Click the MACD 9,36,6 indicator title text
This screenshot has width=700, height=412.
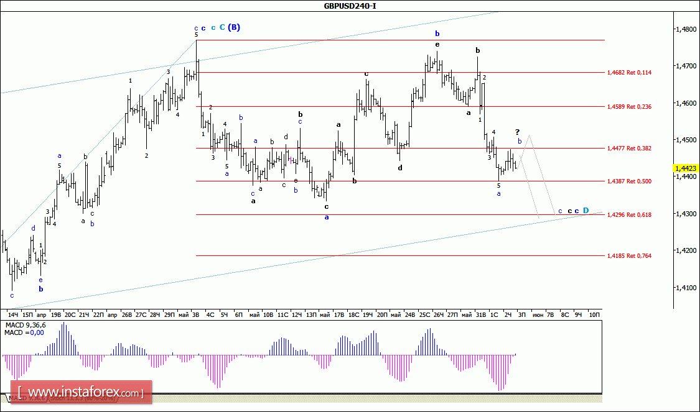24,325
